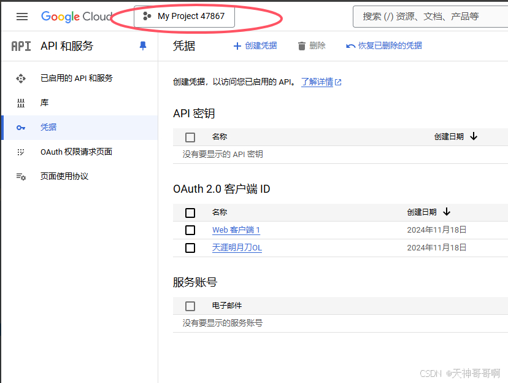Viewport: 508px width, 383px height.
Task: Open the My Project 47867 project selector
Action: (184, 16)
